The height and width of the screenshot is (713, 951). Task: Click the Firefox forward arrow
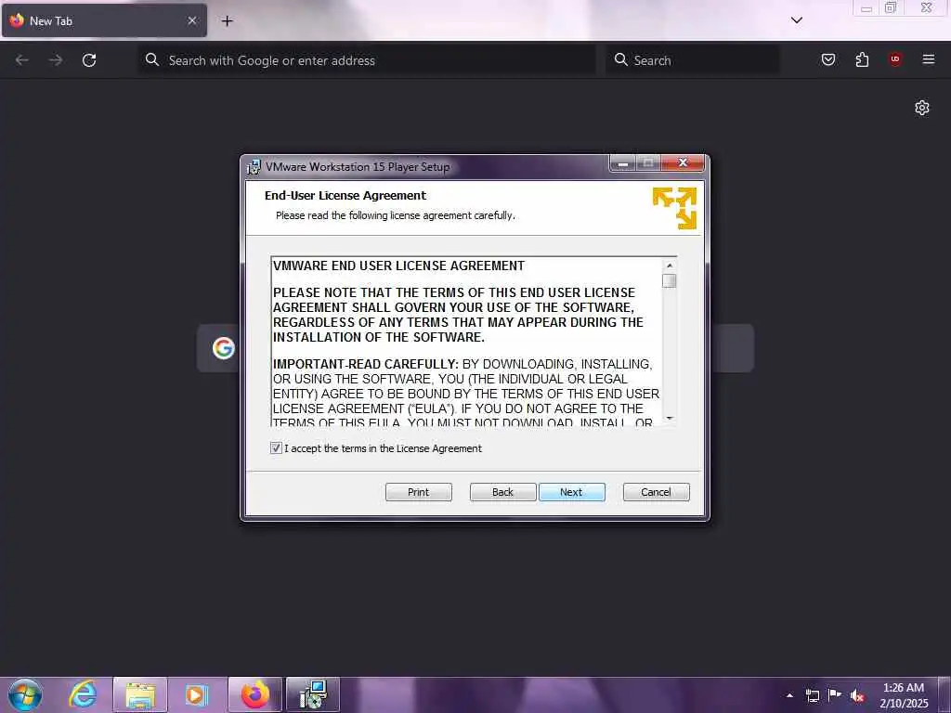click(x=56, y=60)
